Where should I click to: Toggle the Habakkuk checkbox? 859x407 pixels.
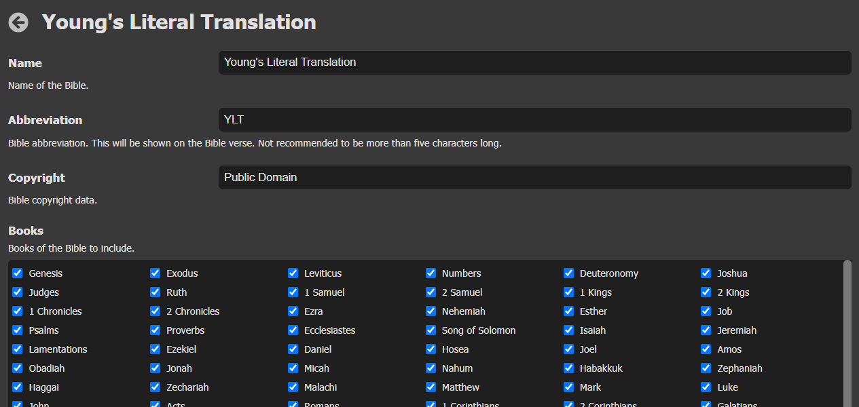point(569,368)
